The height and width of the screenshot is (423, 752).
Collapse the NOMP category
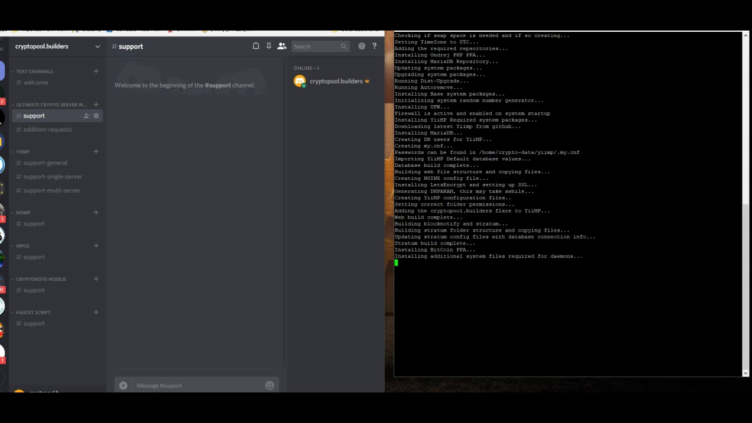(21, 212)
